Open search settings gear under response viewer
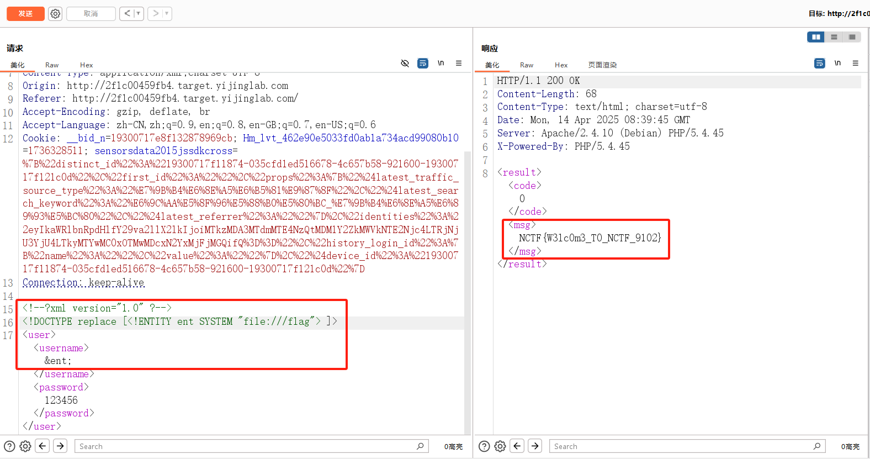Viewport: 870px width, 459px height. (500, 446)
